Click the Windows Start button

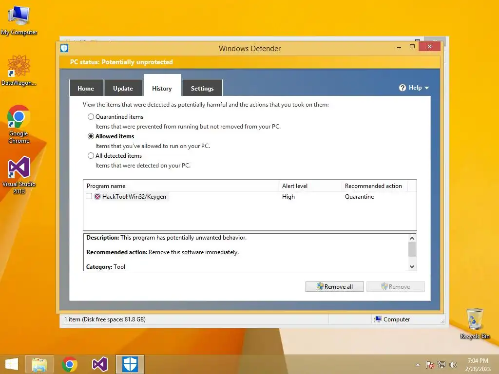tap(12, 364)
